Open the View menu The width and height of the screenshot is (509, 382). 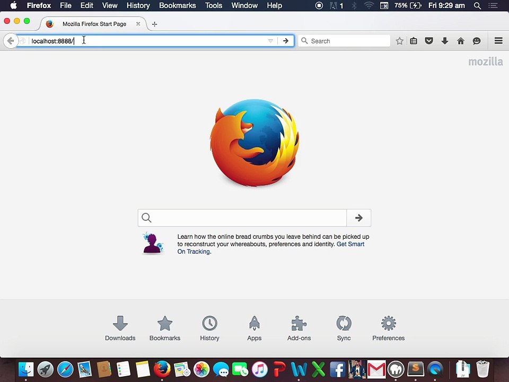tap(110, 5)
